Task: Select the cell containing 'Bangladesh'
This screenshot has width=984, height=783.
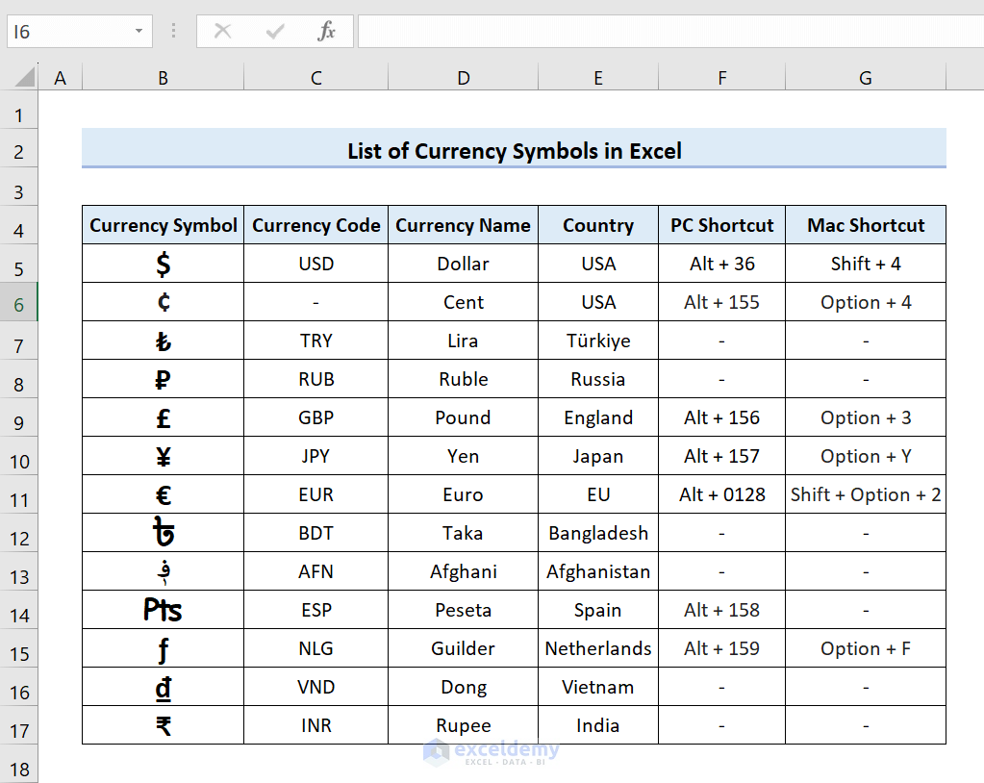Action: (597, 533)
